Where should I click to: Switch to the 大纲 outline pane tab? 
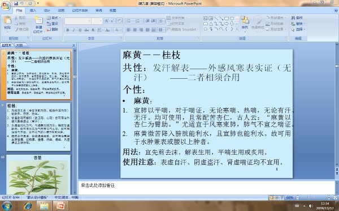[x=19, y=45]
